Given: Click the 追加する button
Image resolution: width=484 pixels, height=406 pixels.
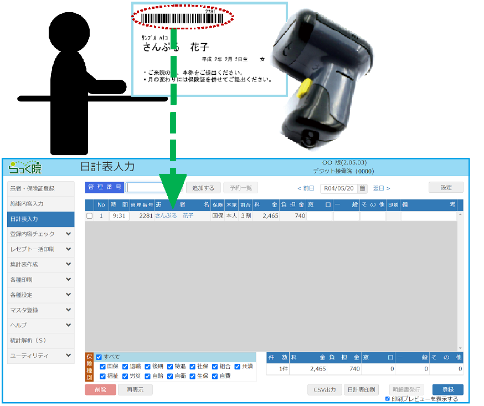Looking at the screenshot, I should (203, 188).
